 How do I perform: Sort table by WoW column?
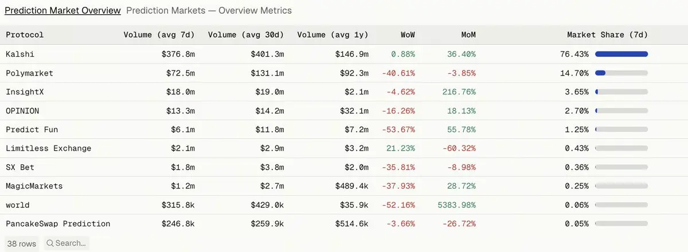(408, 35)
